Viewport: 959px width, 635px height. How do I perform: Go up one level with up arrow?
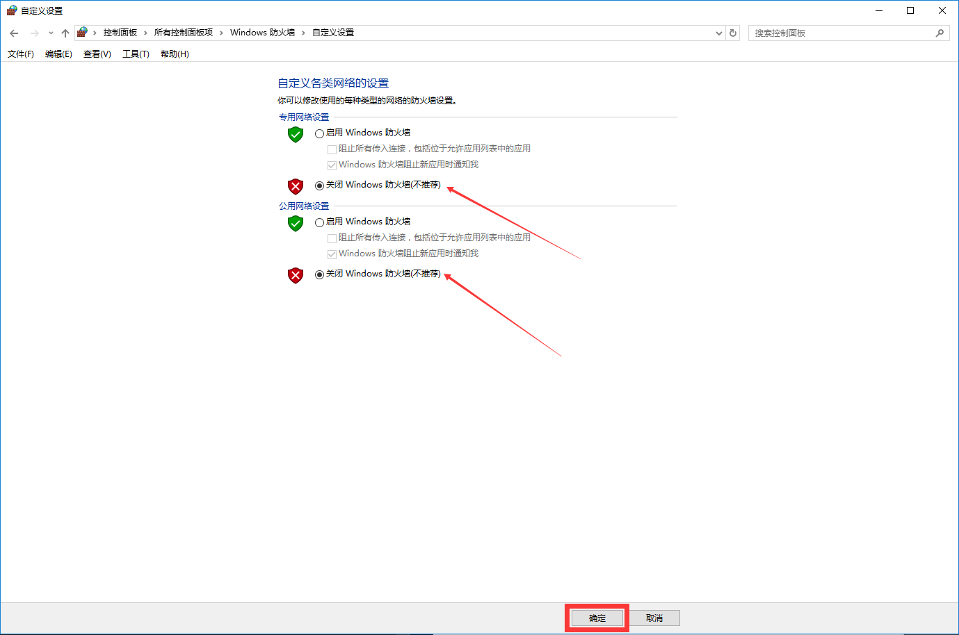pyautogui.click(x=65, y=33)
